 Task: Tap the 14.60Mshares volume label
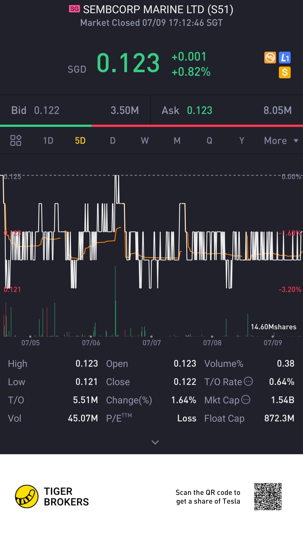coord(274,327)
